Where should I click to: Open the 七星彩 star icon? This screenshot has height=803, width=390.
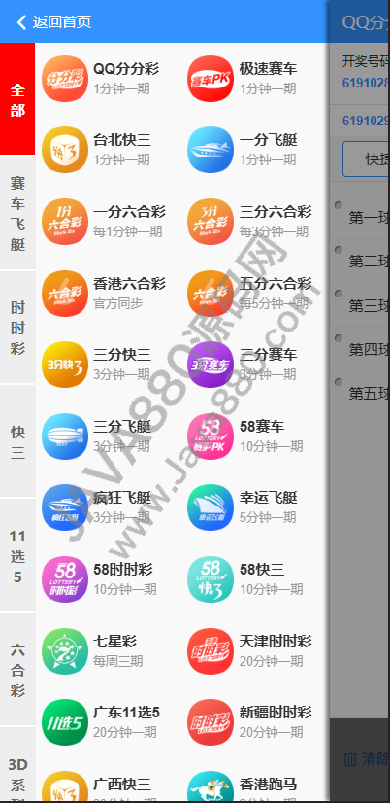pyautogui.click(x=65, y=651)
